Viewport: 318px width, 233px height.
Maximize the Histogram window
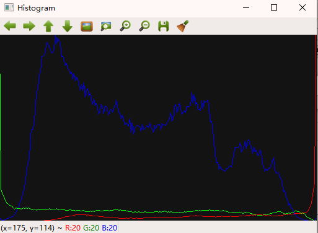(x=274, y=7)
